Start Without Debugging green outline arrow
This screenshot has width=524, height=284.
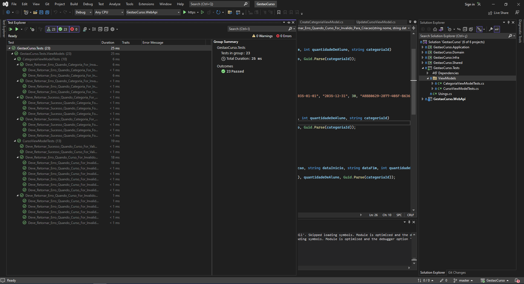(202, 12)
